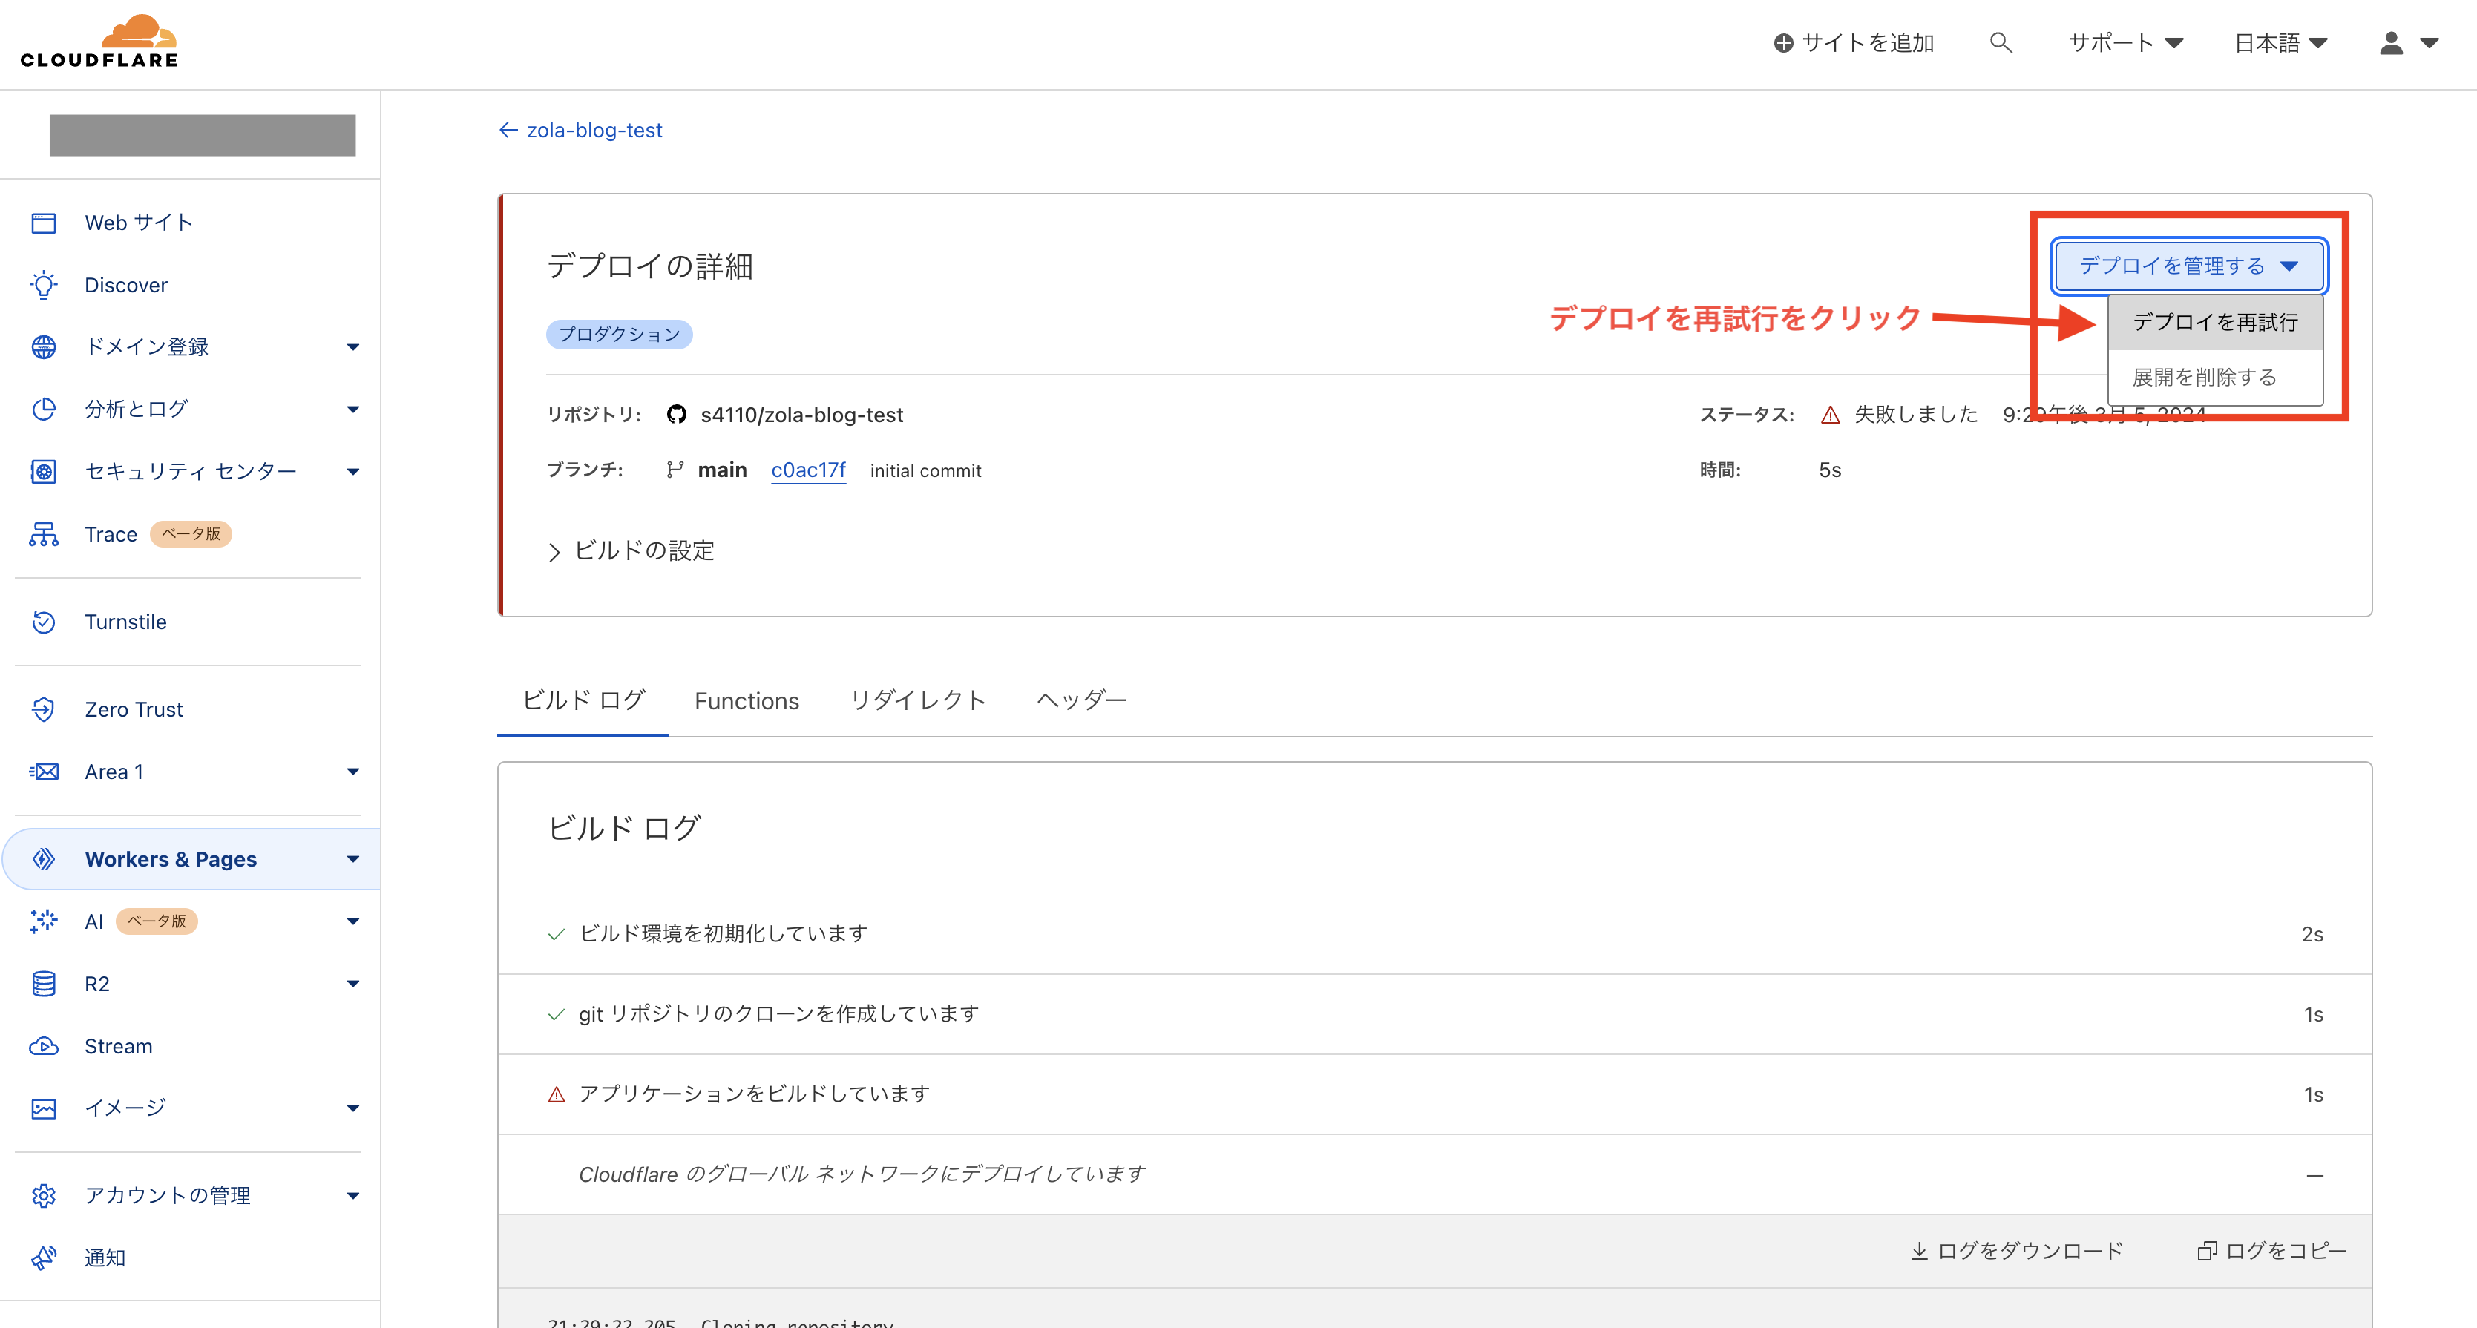Click ログをコピー to copy the log
Screen dimensions: 2477x1328
click(x=2272, y=1250)
